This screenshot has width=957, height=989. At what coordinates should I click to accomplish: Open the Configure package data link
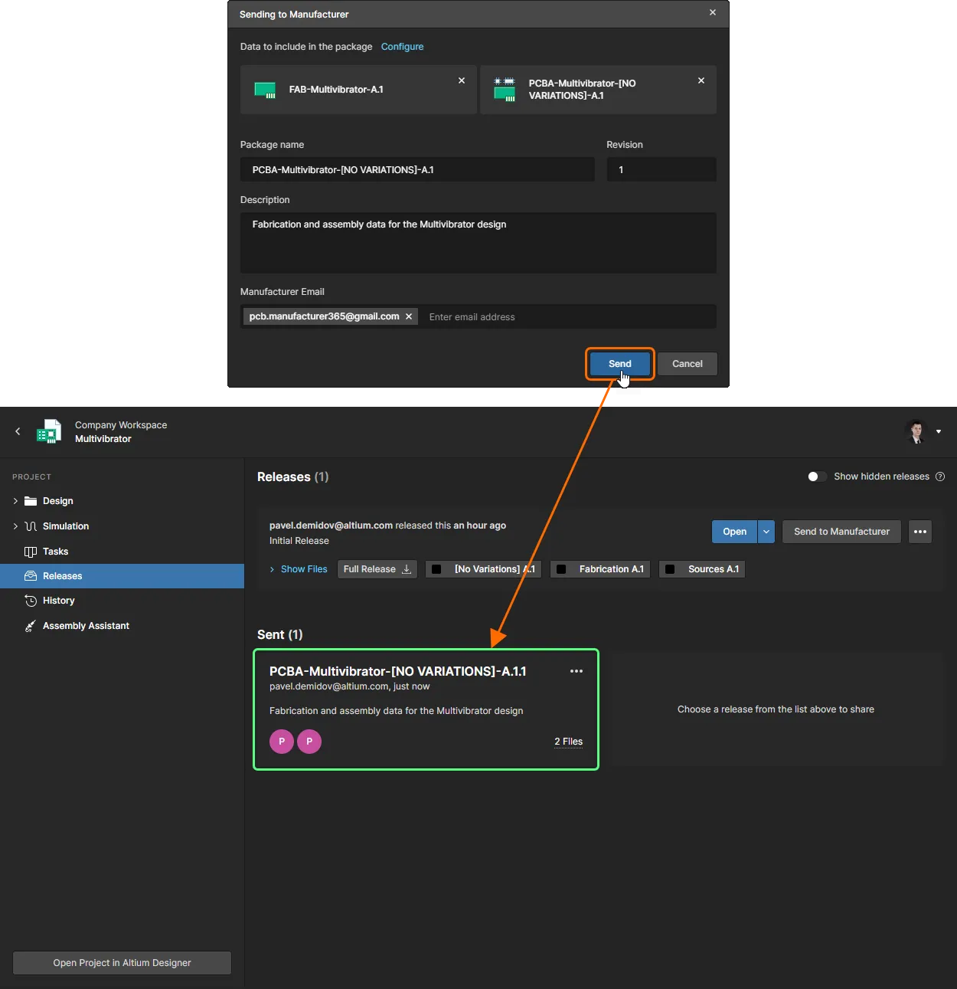coord(402,47)
